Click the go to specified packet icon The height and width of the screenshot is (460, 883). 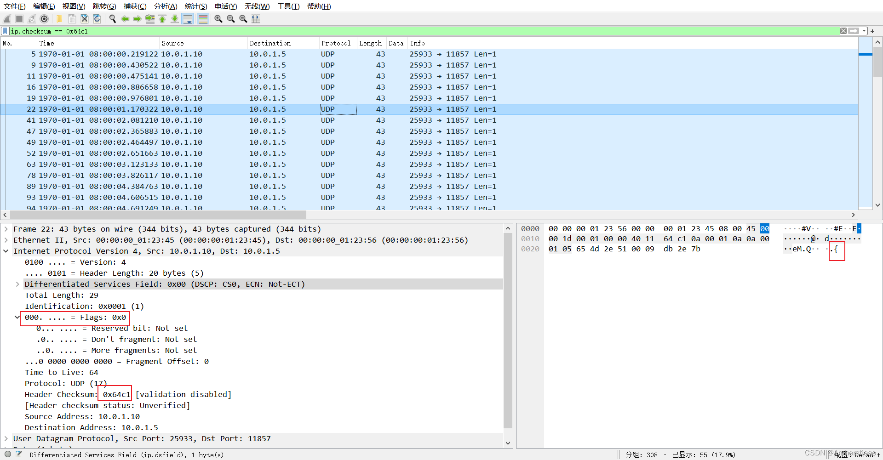click(x=150, y=19)
